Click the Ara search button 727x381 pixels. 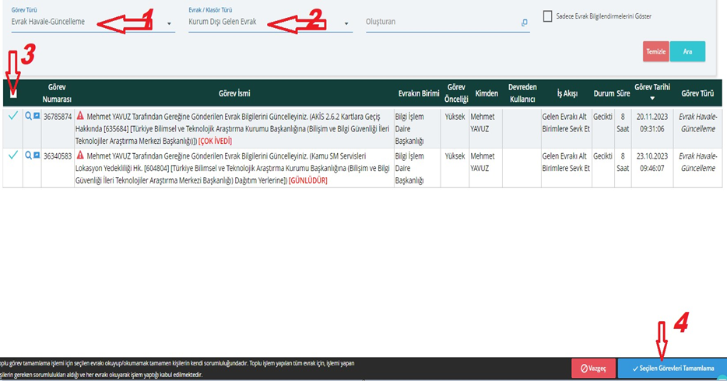pyautogui.click(x=687, y=51)
